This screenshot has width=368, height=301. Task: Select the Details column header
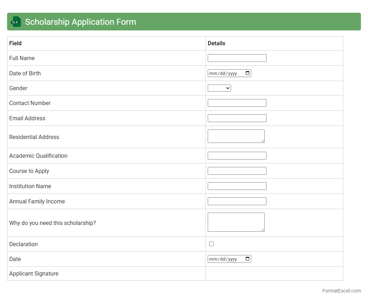216,43
